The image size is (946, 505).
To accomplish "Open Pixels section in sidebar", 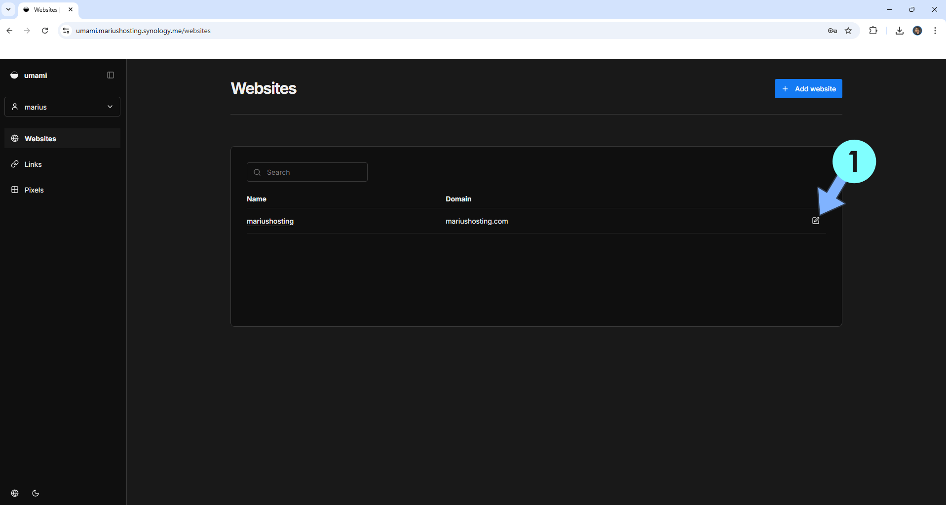I will coord(34,190).
